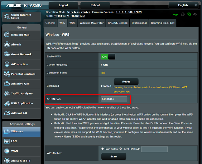Open the English language dropdown

[183, 5]
